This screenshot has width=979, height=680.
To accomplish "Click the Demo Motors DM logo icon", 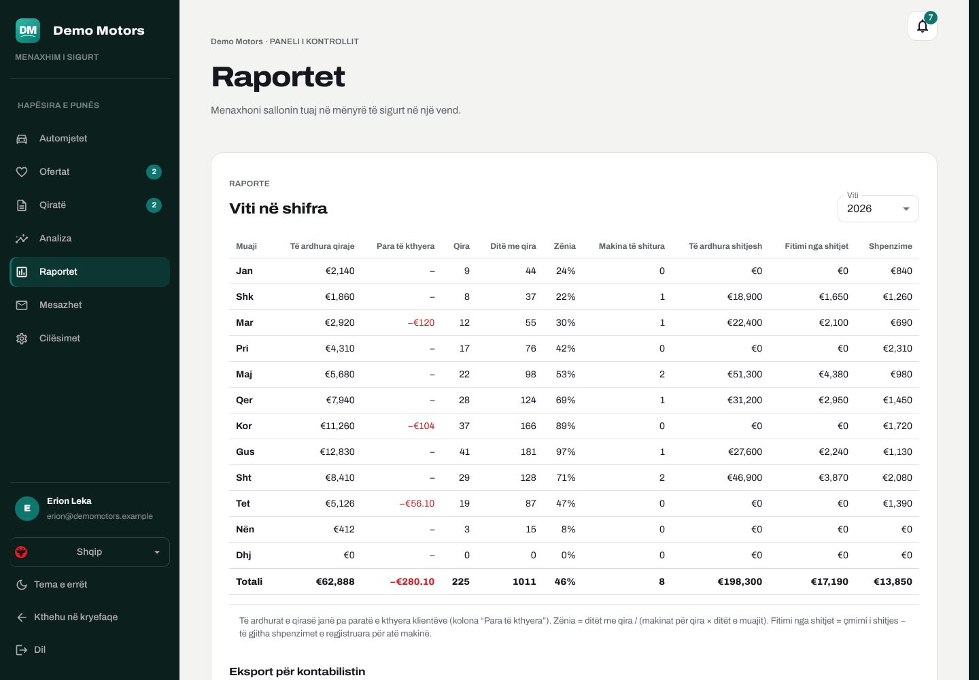I will click(x=28, y=30).
